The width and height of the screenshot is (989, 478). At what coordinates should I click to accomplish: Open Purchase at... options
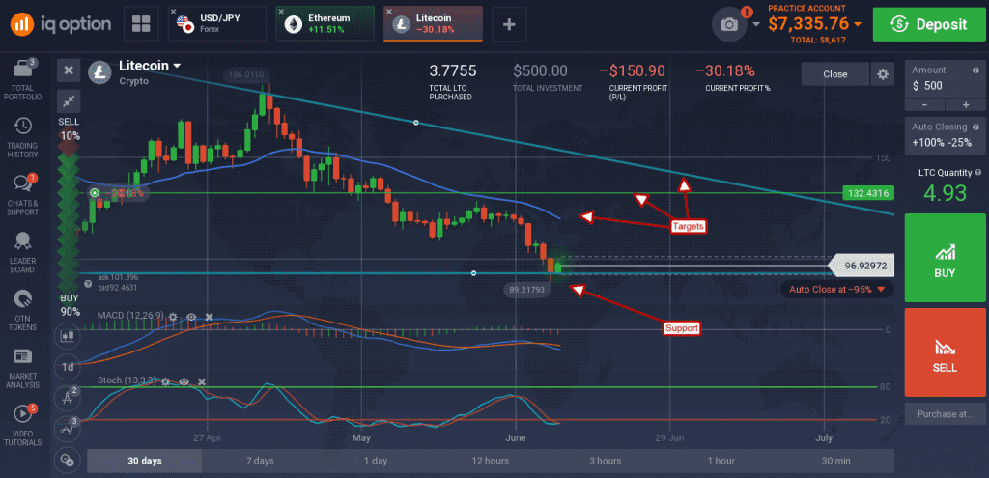click(x=945, y=413)
